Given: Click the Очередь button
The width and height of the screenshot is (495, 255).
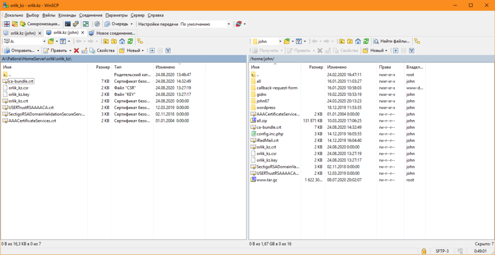Looking at the screenshot, I should click(117, 24).
